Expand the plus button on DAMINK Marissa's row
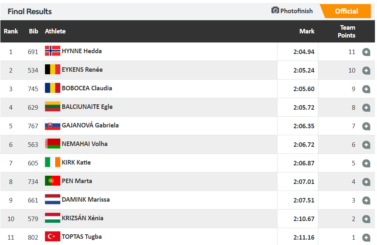Image resolution: width=377 pixels, height=245 pixels. (x=366, y=200)
